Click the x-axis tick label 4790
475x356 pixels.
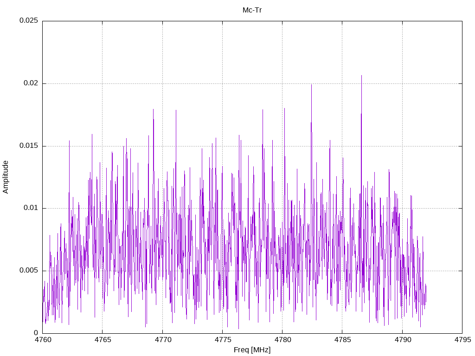(x=403, y=340)
